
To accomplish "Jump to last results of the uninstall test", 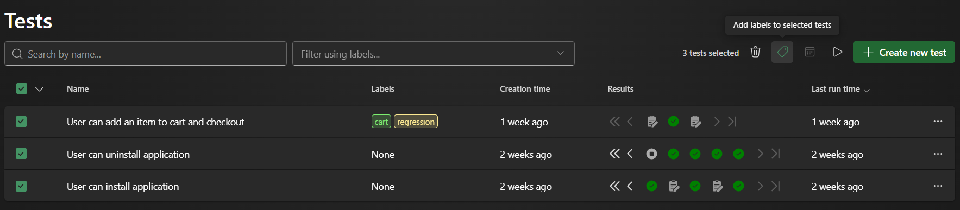I will [776, 154].
